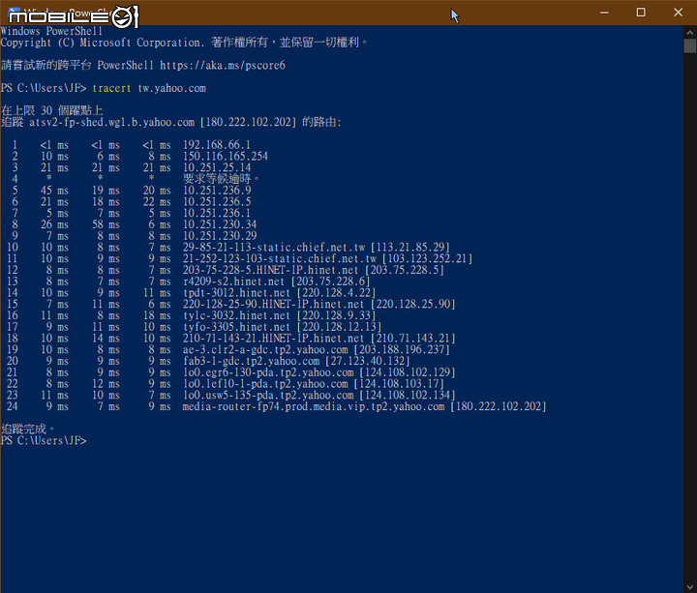Click the hop 1 address 192.168.66.1
697x593 pixels.
(217, 145)
